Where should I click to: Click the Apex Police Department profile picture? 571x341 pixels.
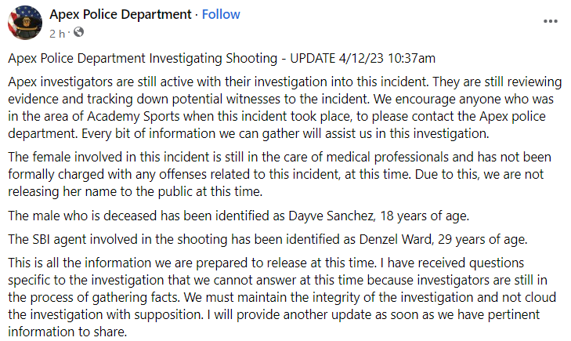24,21
